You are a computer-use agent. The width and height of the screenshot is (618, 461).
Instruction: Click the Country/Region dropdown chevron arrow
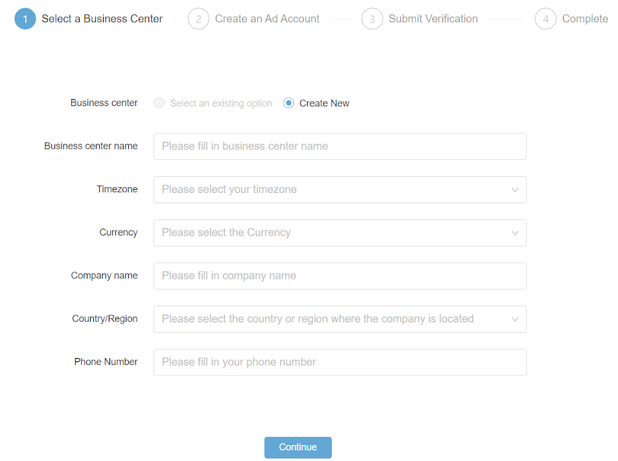coord(515,319)
